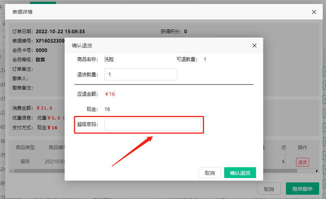326x199 pixels.
Task: Click the 商品类型 column header
Action: [x=25, y=147]
